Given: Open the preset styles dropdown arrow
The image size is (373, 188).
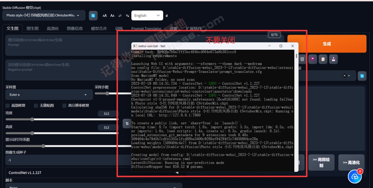Looking at the screenshot, I should (349, 76).
